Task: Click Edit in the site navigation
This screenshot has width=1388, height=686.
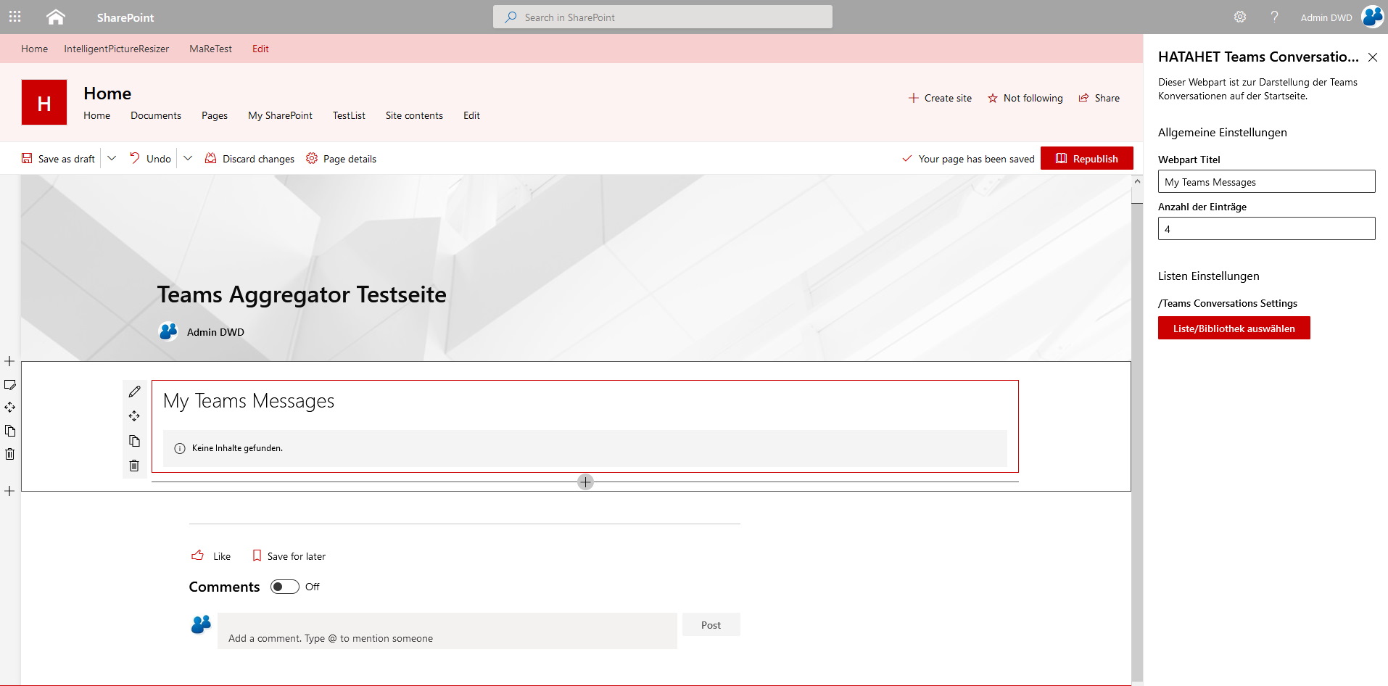Action: (471, 115)
